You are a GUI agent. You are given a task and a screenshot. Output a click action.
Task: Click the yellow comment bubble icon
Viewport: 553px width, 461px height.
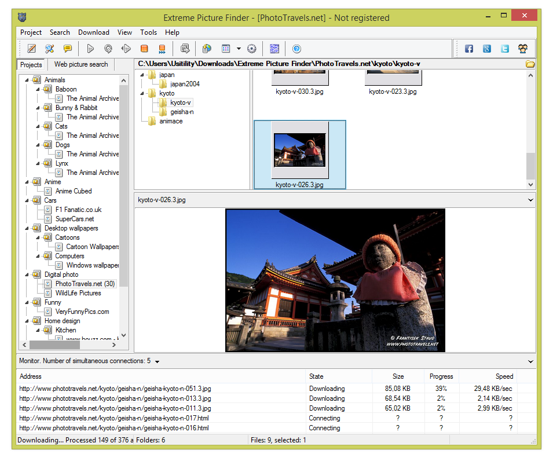point(67,49)
